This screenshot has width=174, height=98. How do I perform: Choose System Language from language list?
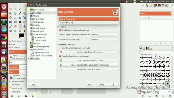[89, 19]
